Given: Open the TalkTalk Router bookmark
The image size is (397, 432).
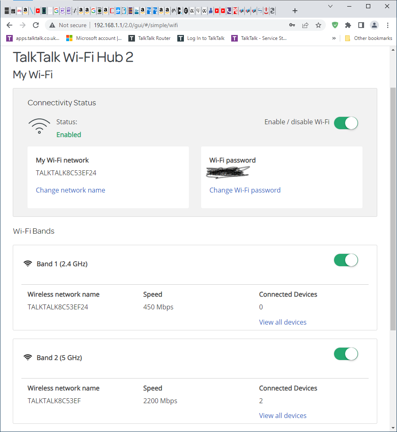Looking at the screenshot, I should tap(149, 38).
